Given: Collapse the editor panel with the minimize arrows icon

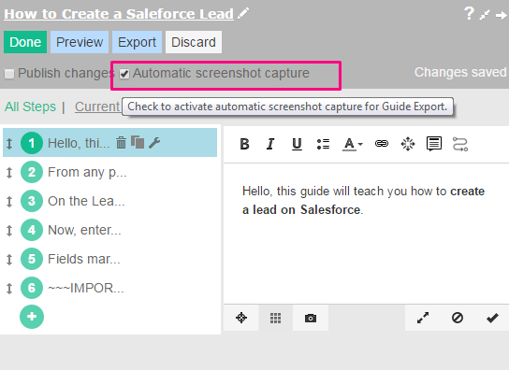Looking at the screenshot, I should (485, 15).
